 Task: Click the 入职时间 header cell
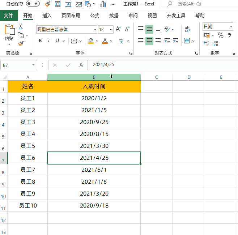pos(94,86)
